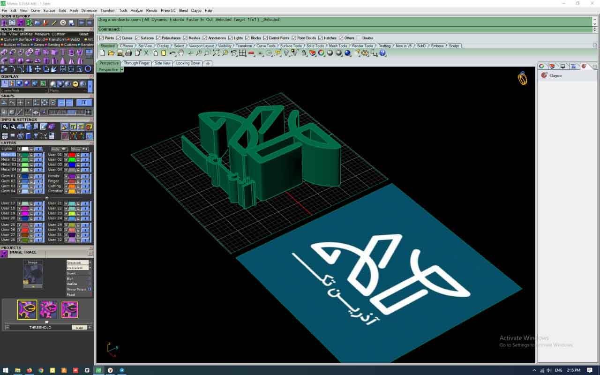Image resolution: width=600 pixels, height=375 pixels.
Task: Click the Threshold slider handle
Action: (46, 322)
